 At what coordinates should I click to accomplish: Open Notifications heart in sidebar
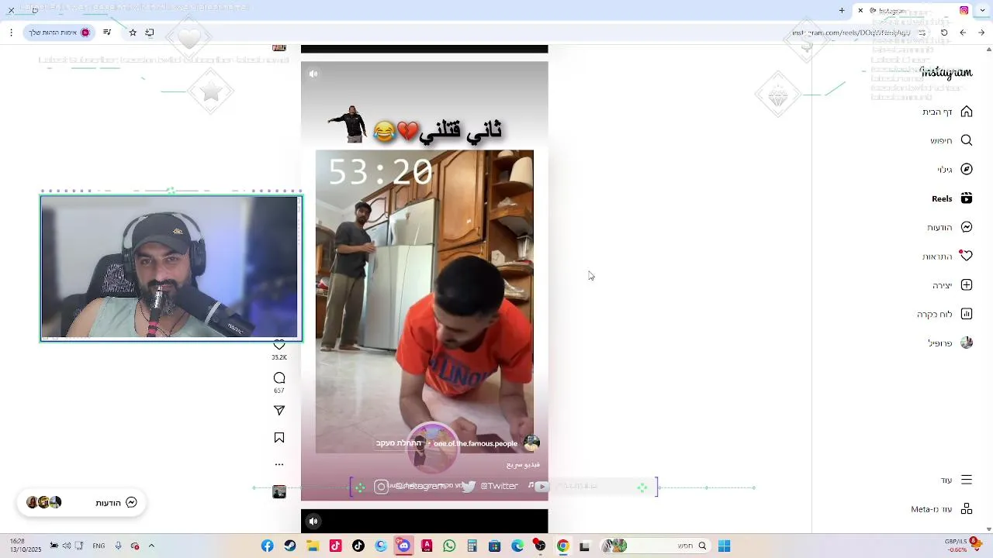(967, 256)
